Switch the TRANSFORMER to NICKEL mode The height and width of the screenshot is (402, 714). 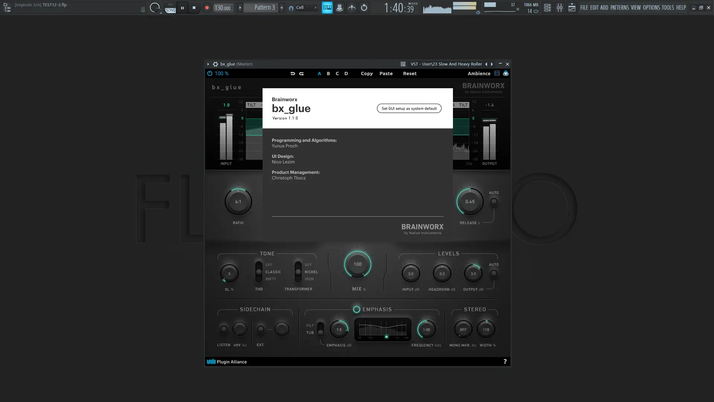(x=299, y=272)
